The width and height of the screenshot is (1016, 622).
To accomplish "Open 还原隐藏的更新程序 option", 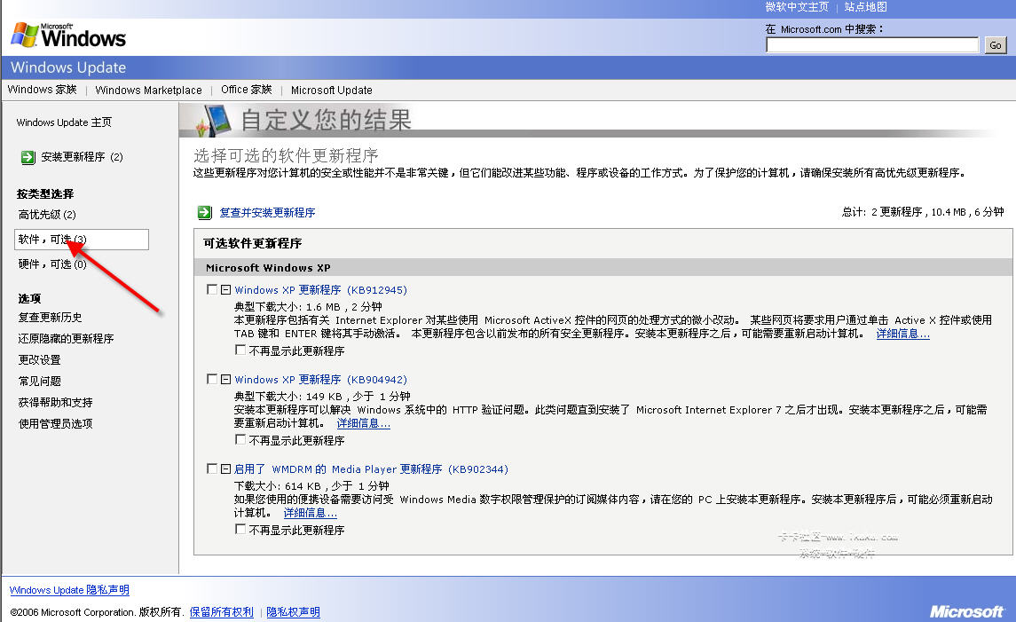I will (66, 339).
